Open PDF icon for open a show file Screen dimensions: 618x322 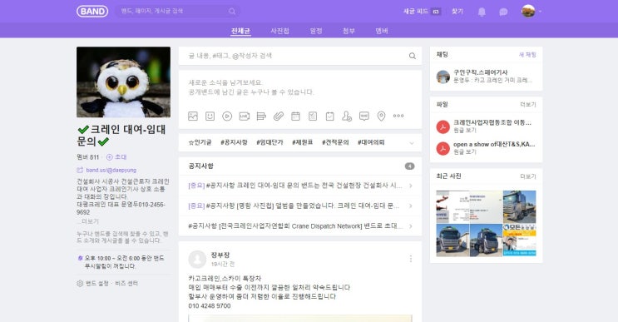tap(443, 149)
